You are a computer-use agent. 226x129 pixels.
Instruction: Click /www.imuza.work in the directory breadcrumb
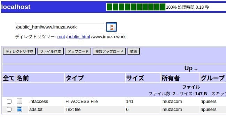(x=108, y=37)
